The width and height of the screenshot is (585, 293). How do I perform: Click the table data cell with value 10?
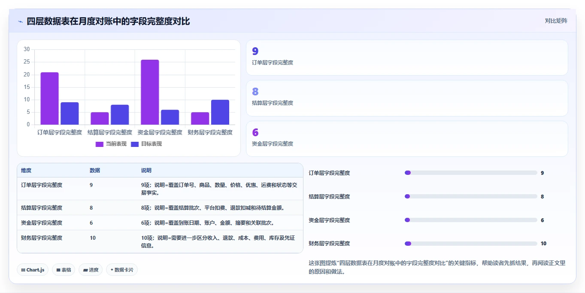[x=93, y=238]
